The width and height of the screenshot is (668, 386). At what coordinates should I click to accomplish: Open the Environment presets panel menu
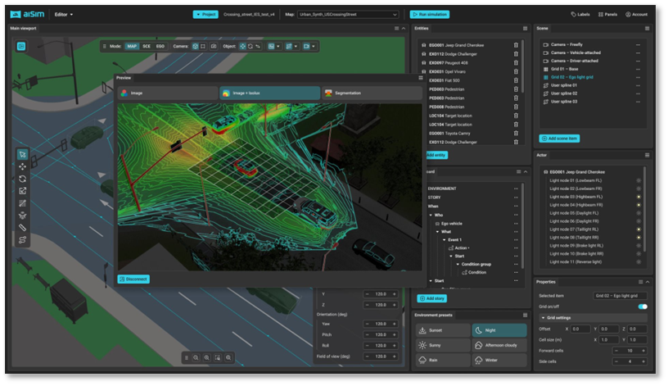tap(525, 316)
